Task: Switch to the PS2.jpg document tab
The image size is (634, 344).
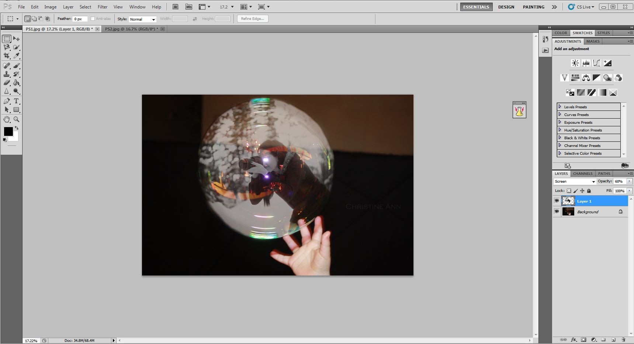Action: coord(131,29)
